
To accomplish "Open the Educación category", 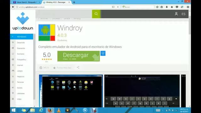I will point(21,48).
